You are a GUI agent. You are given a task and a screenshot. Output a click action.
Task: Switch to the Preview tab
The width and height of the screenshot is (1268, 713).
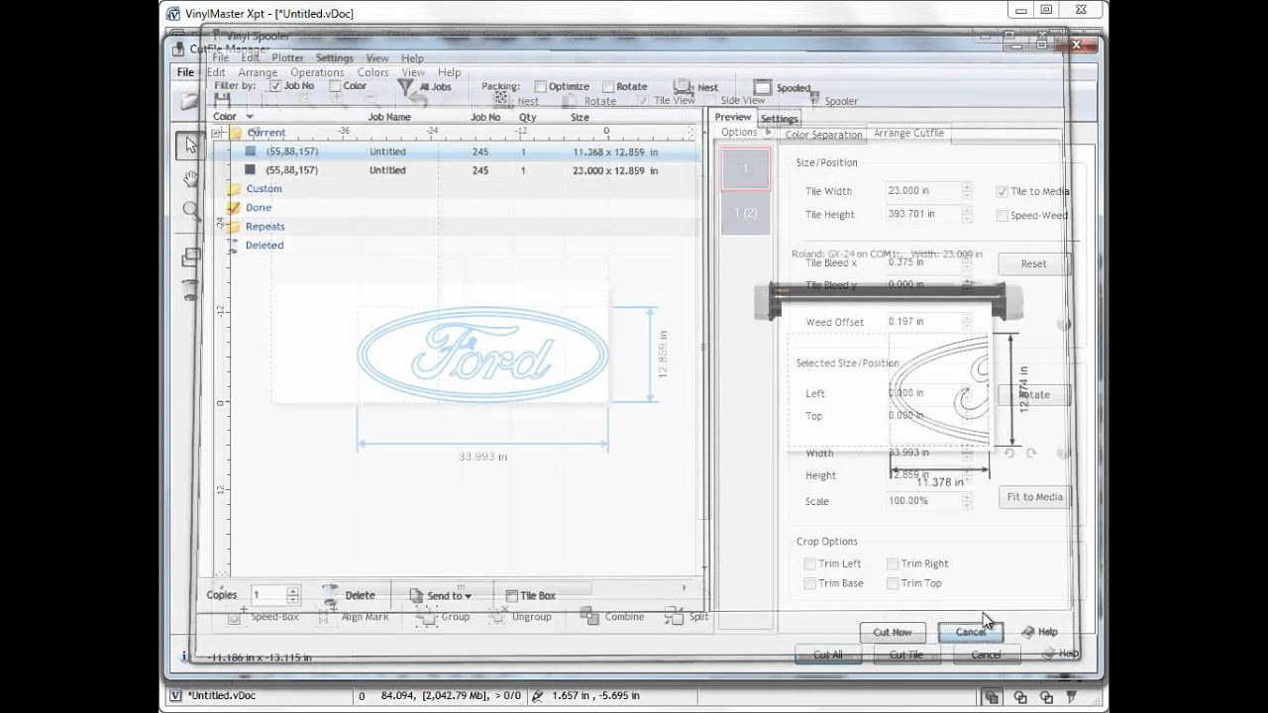coord(733,117)
